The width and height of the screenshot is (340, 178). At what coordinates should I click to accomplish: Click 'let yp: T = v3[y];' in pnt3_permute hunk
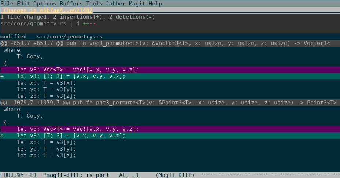point(47,149)
